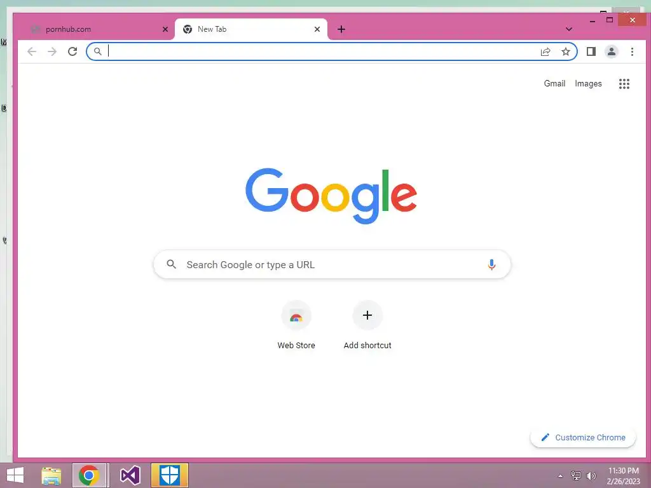The height and width of the screenshot is (488, 651).
Task: Show hidden system tray icons
Action: click(560, 476)
